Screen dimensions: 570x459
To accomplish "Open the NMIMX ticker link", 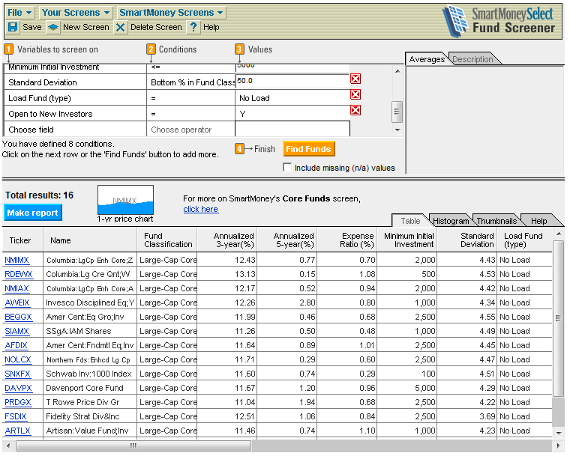I will click(17, 260).
